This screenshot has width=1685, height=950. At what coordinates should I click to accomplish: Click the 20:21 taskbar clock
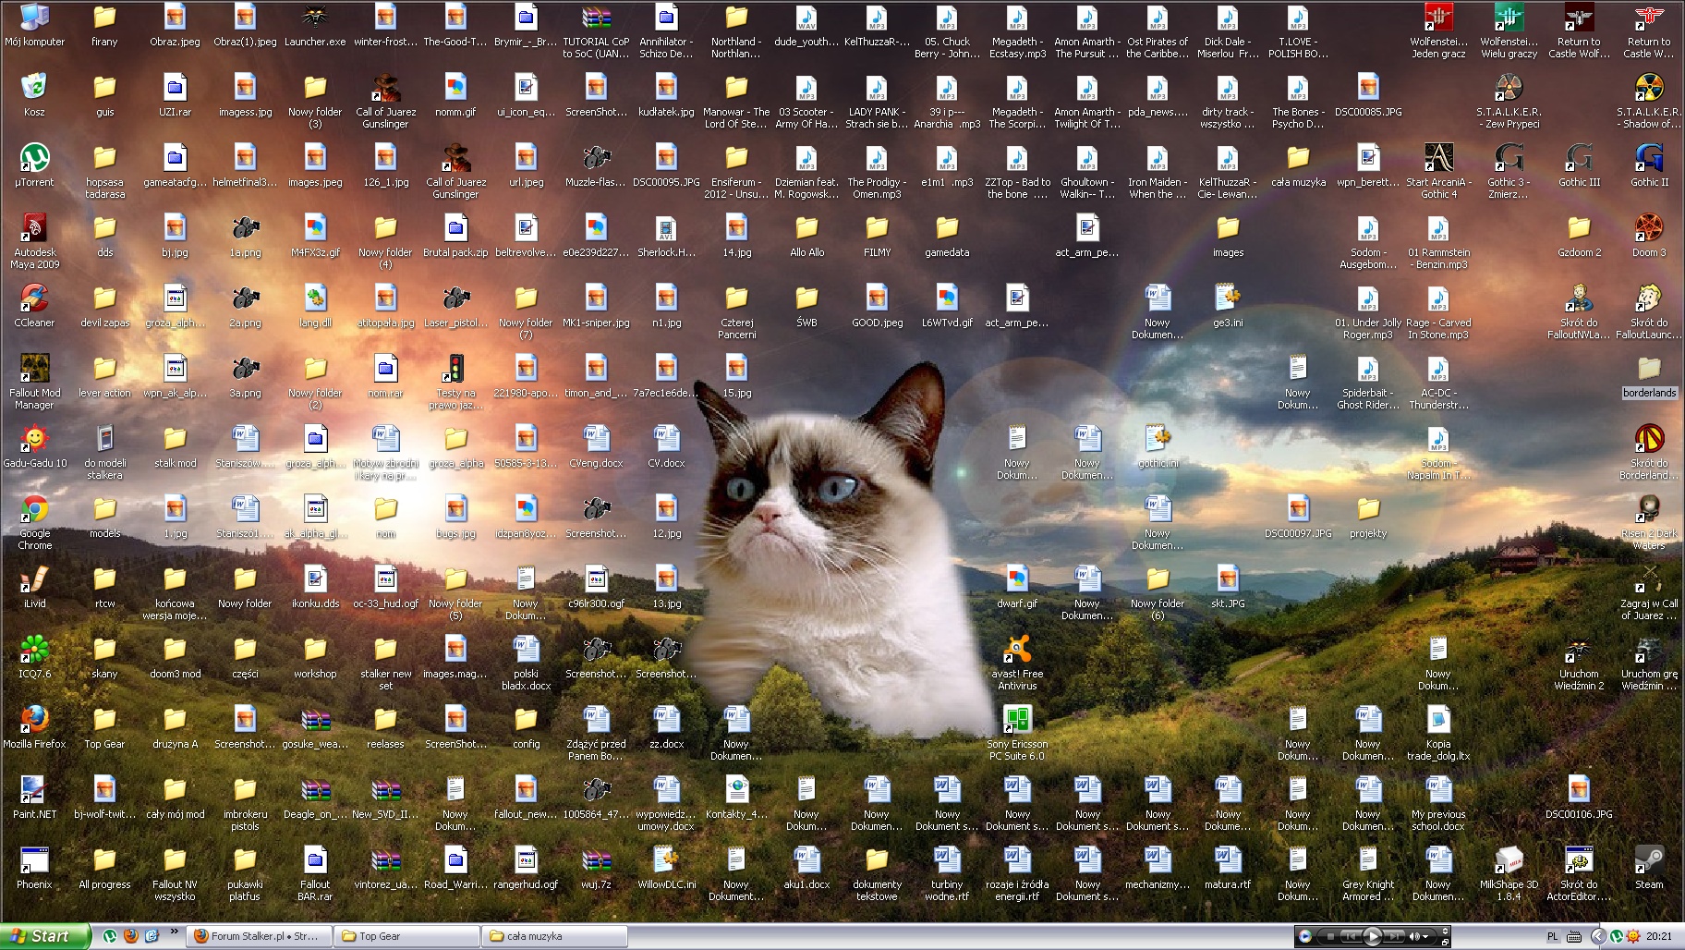click(x=1659, y=936)
